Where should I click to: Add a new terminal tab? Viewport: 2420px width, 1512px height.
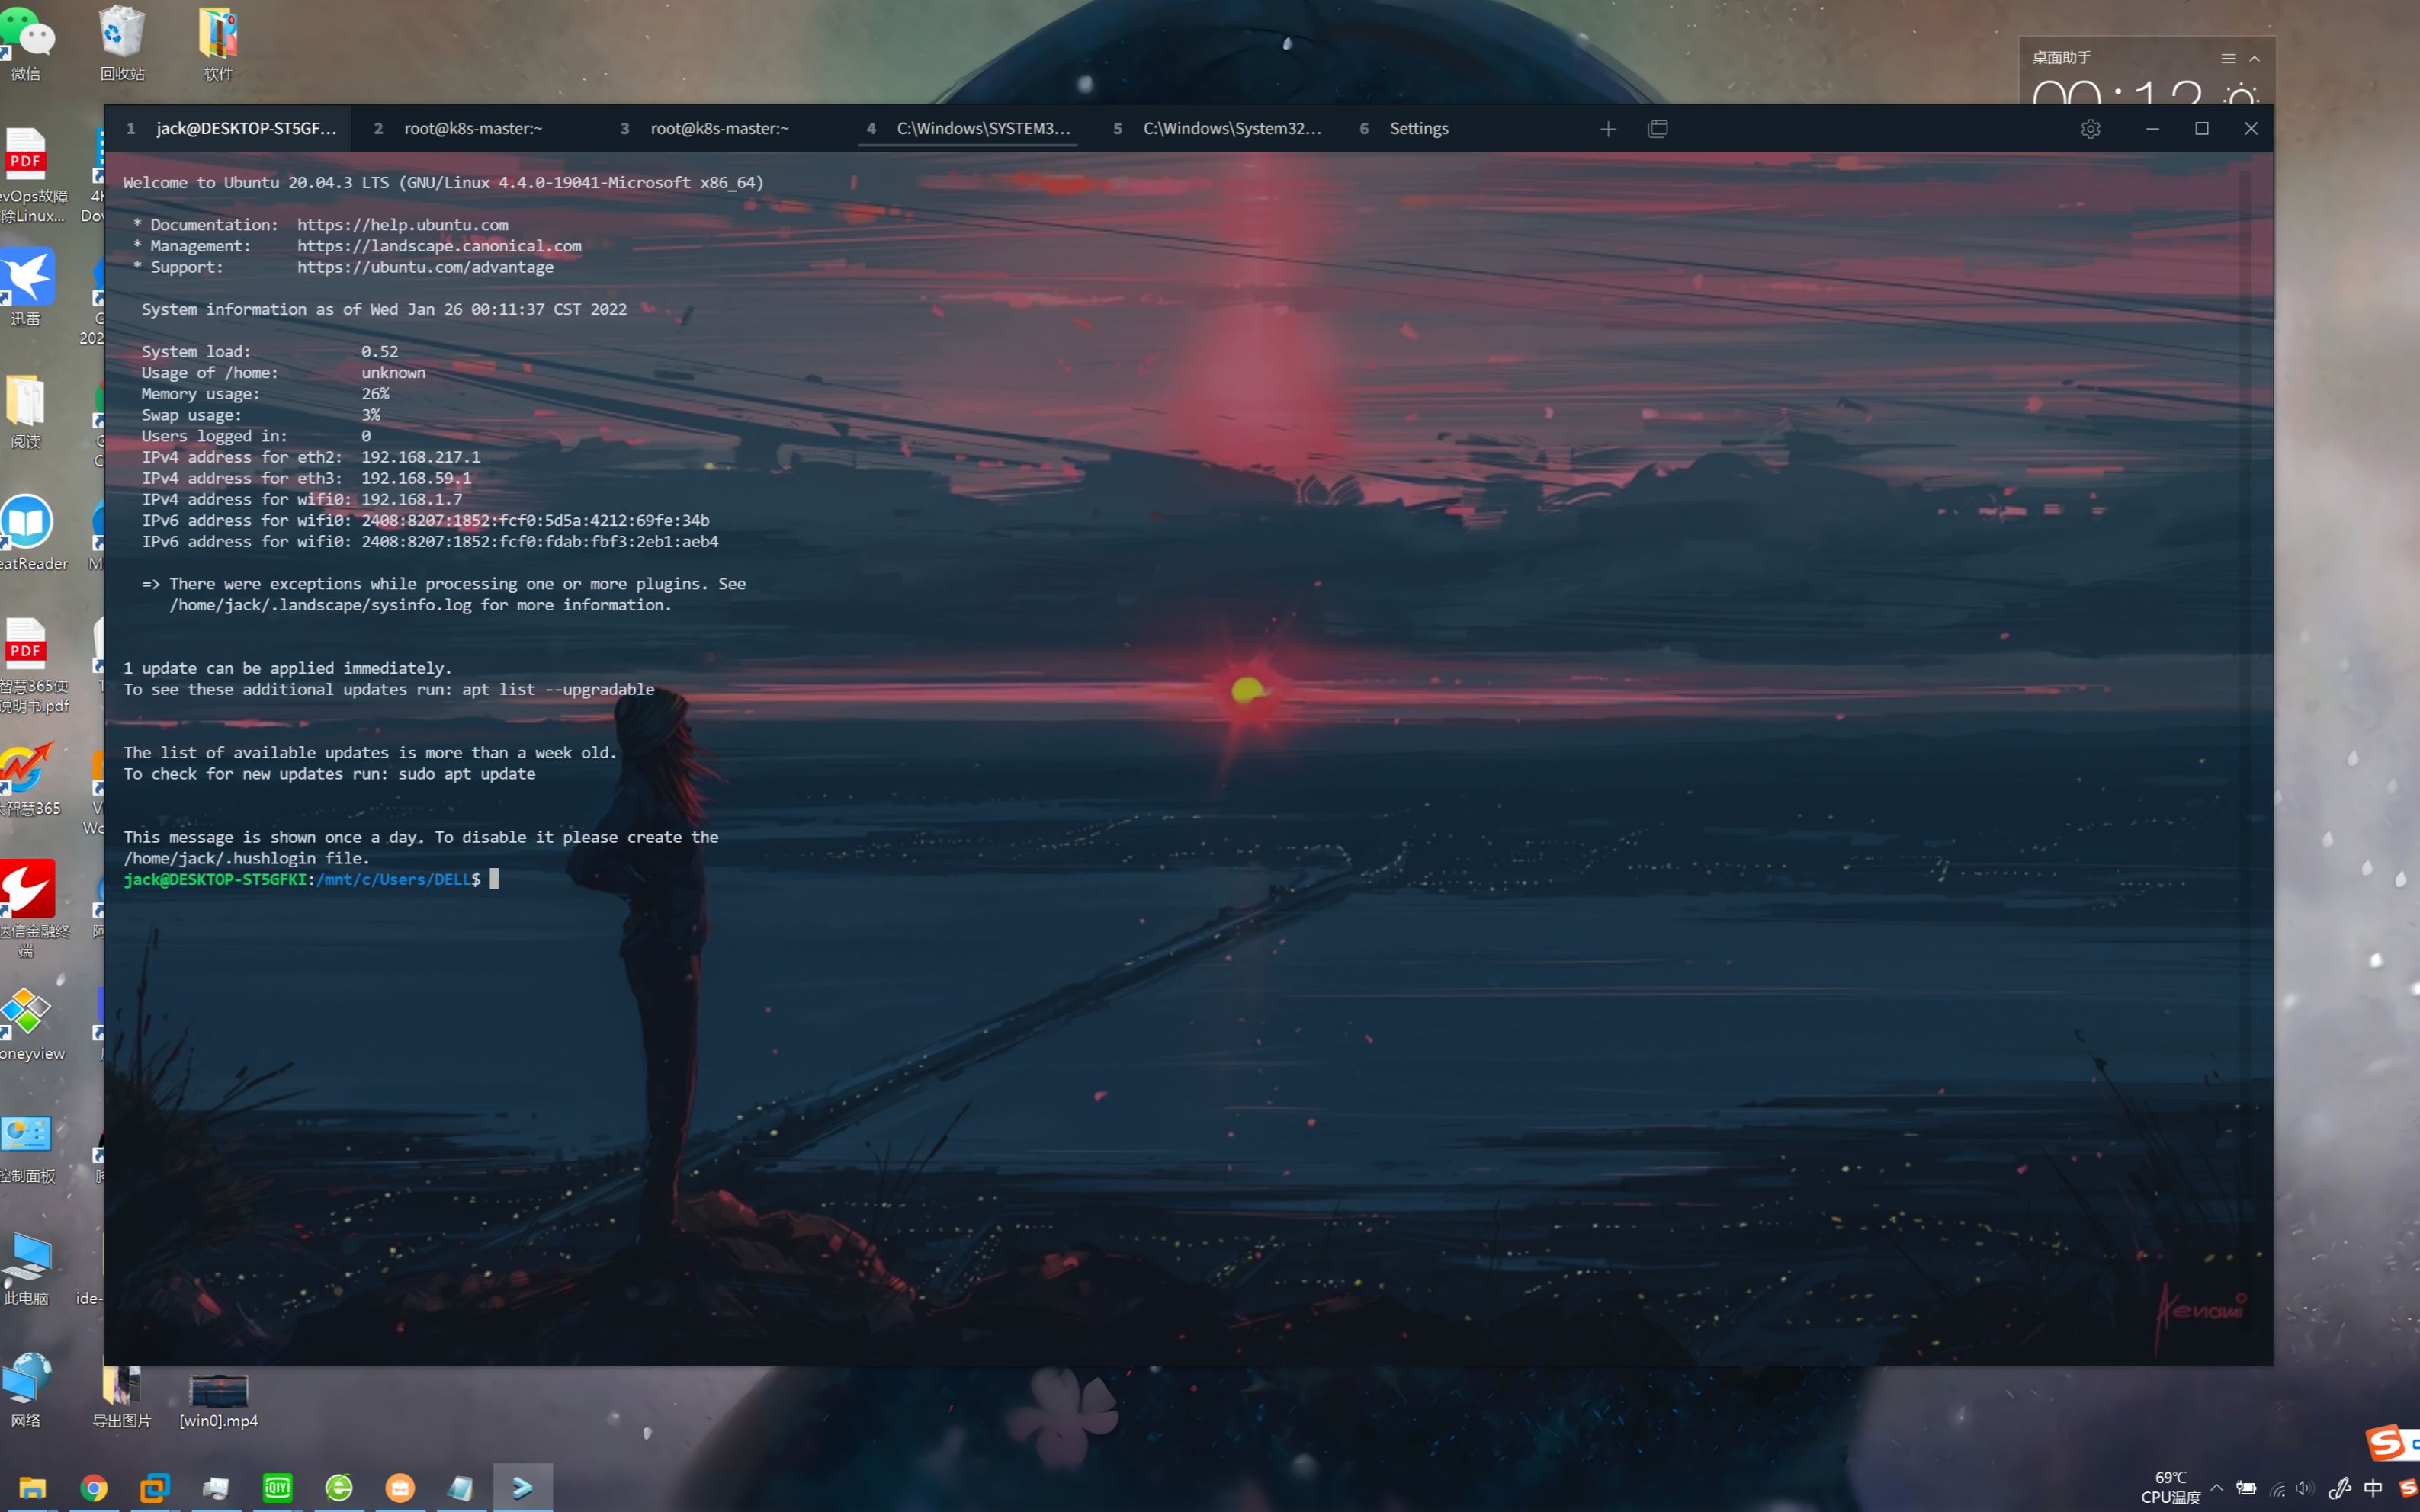1608,129
